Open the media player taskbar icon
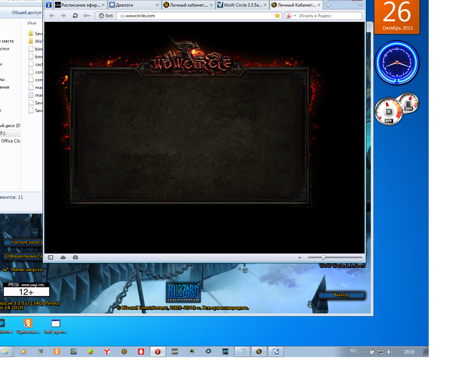Image resolution: width=469 pixels, height=375 pixels. click(x=23, y=352)
